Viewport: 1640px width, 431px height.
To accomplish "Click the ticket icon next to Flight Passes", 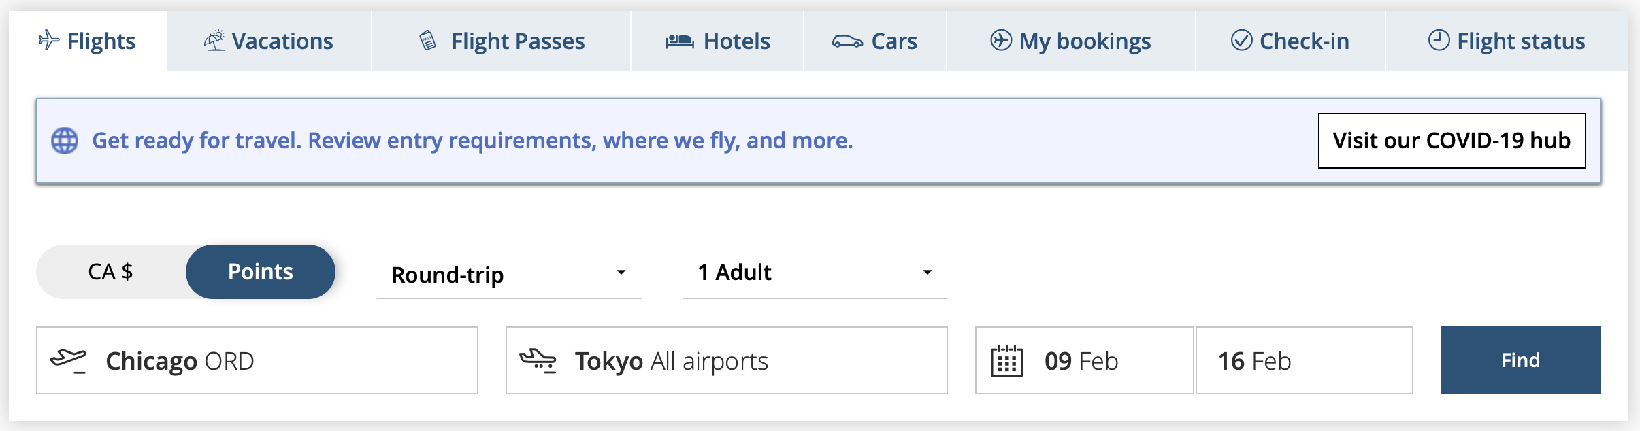I will (427, 41).
